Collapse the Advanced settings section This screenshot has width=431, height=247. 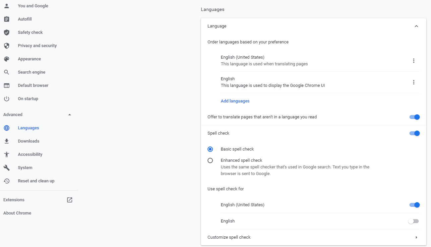point(69,114)
